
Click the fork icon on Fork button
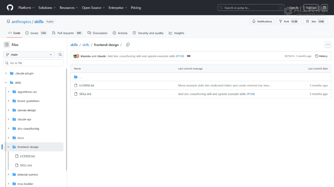pyautogui.click(x=281, y=21)
